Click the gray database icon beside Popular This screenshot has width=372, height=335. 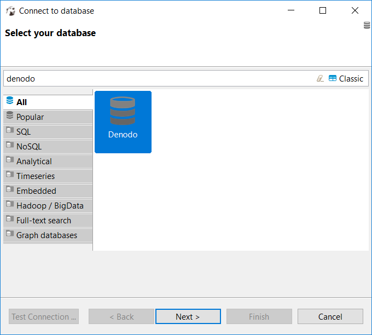point(10,115)
